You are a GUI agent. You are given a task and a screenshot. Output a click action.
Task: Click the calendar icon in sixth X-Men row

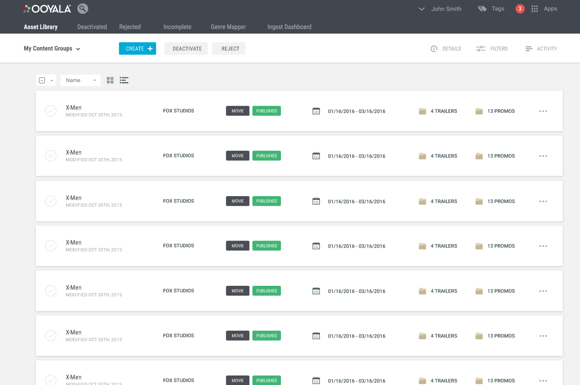click(316, 336)
